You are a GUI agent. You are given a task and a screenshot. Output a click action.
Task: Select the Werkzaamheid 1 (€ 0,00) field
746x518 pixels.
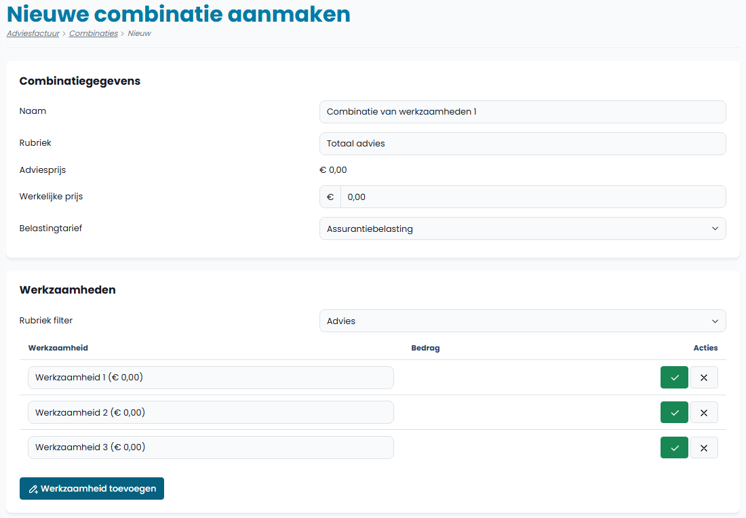tap(211, 378)
